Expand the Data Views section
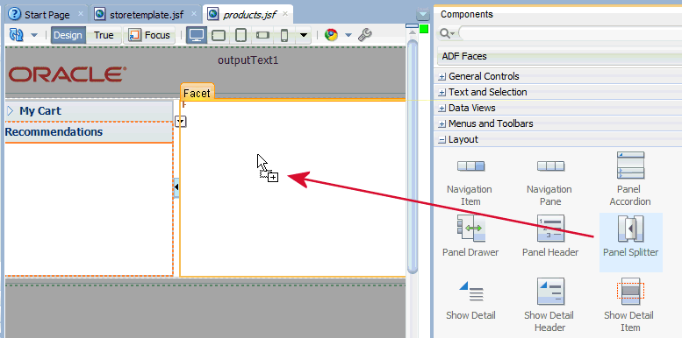682x338 pixels. [442, 108]
